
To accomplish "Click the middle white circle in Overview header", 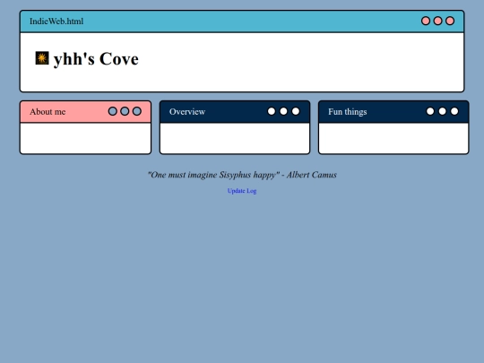I will pos(283,111).
